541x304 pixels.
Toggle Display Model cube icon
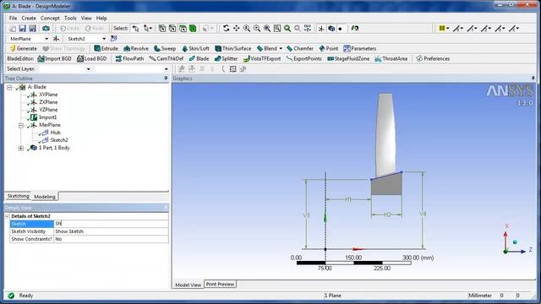(x=331, y=28)
